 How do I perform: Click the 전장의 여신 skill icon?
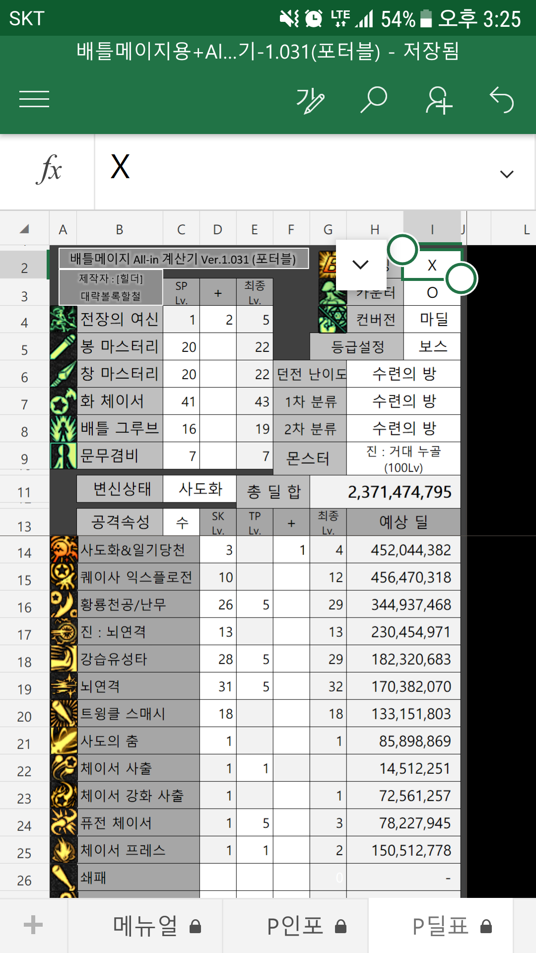[64, 319]
